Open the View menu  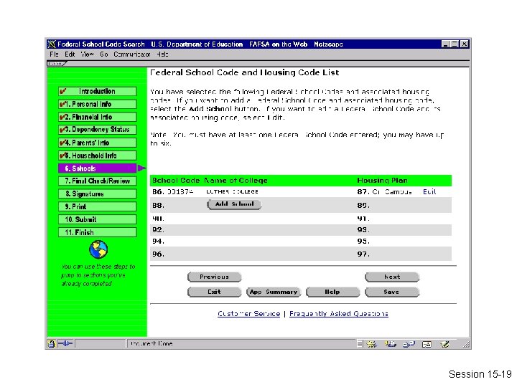click(x=88, y=54)
